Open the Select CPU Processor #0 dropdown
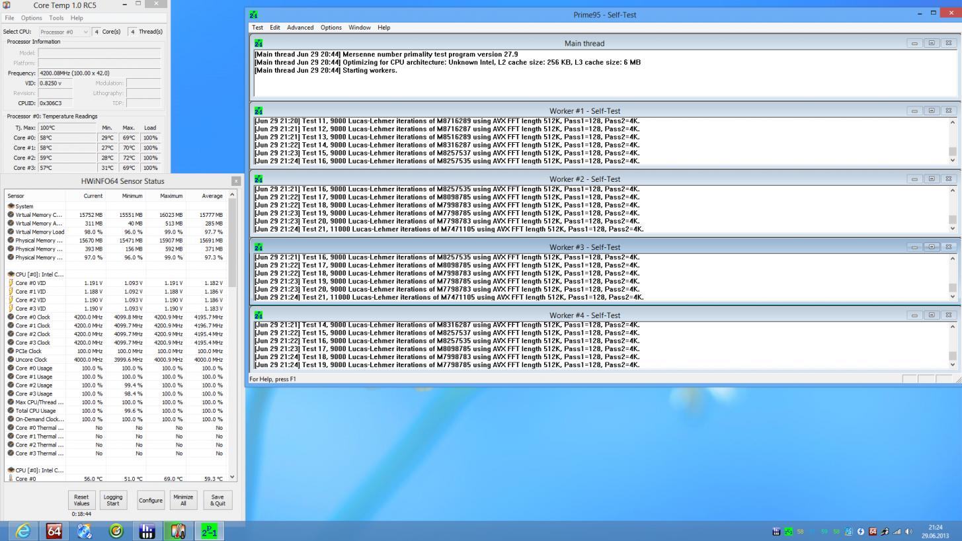This screenshot has width=962, height=541. (x=64, y=32)
